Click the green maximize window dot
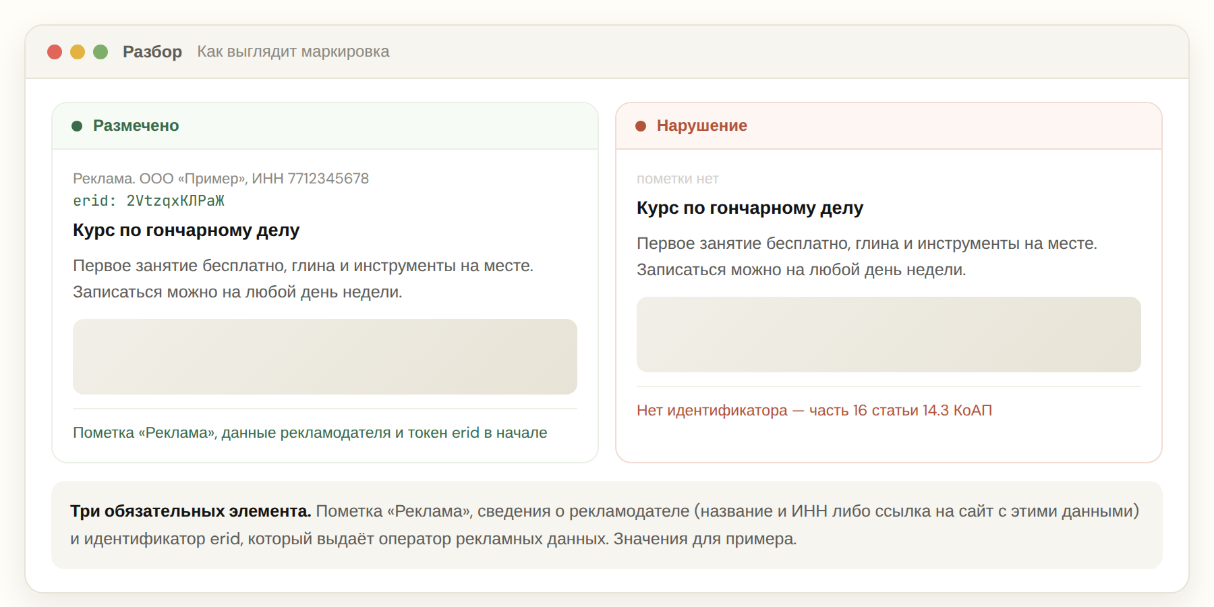Viewport: 1214px width, 607px height. coord(100,52)
